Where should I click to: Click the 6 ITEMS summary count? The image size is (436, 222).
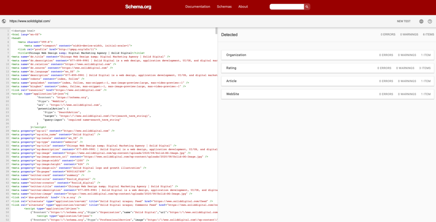click(x=428, y=35)
